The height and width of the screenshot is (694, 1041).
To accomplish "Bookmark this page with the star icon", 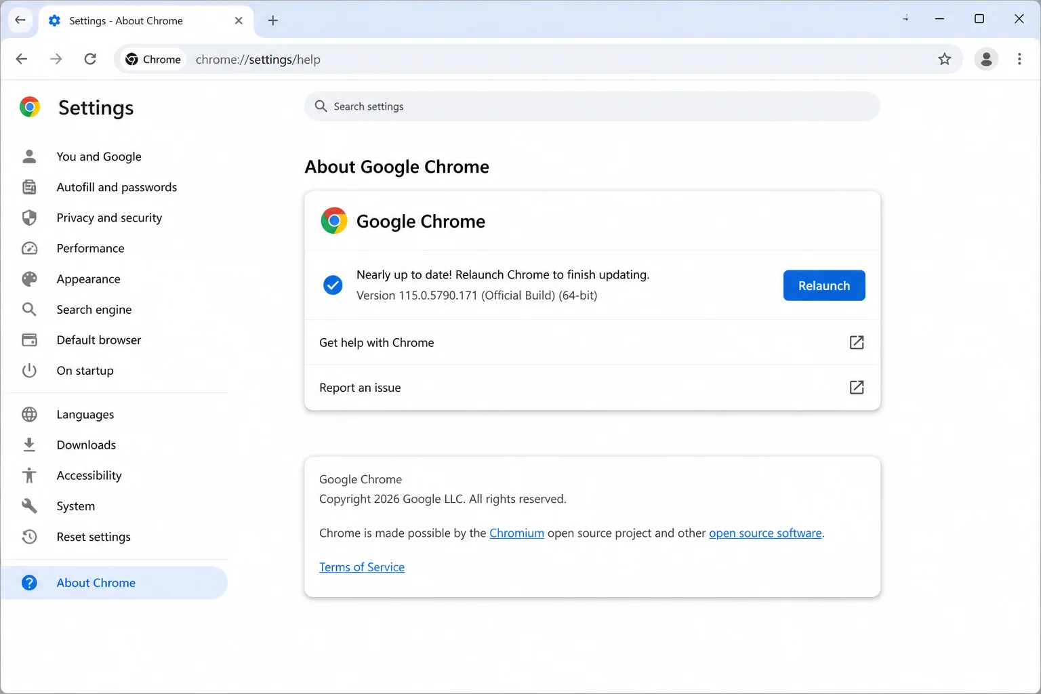I will coord(945,59).
